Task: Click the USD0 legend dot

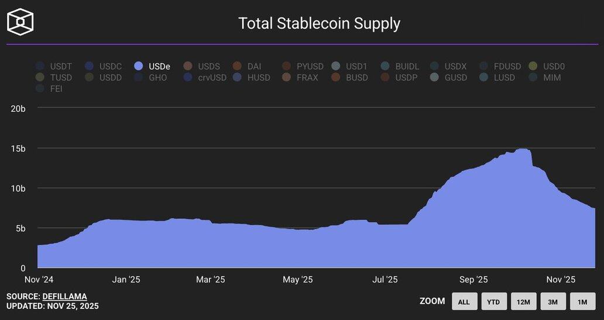Action: pyautogui.click(x=533, y=66)
